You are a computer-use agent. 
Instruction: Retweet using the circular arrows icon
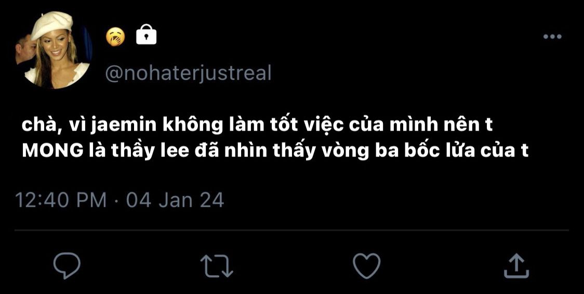(217, 266)
